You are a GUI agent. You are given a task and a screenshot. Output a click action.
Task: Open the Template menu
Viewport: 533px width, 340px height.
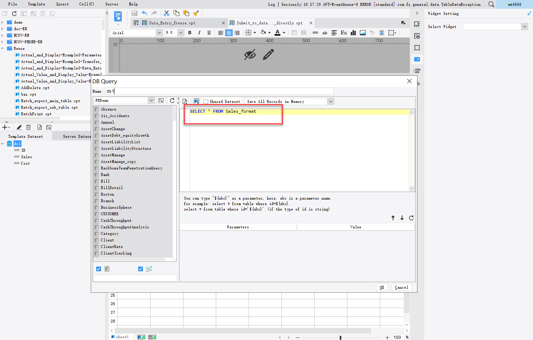(x=36, y=4)
